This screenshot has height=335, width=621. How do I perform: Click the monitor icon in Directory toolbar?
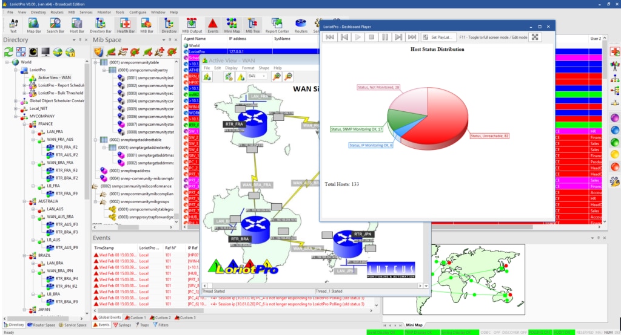[x=45, y=52]
